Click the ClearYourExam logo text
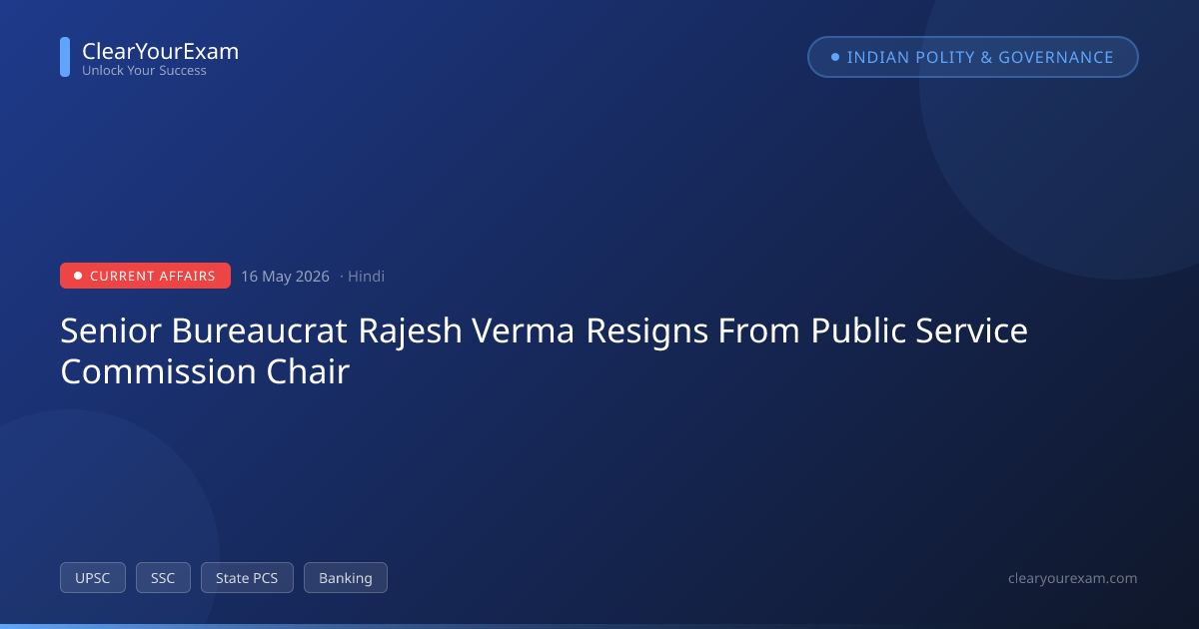Viewport: 1199px width, 629px height. click(x=160, y=51)
